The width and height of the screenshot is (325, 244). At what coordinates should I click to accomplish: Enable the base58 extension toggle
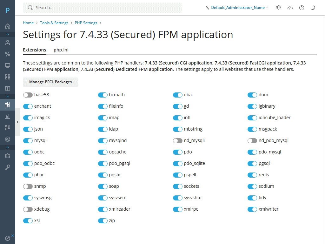[x=28, y=95]
